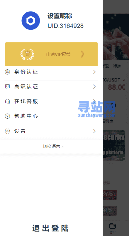
Task: Open chevron arrow beside 高级认证
Action: 94,87
